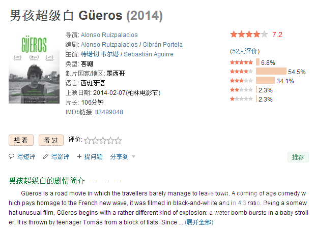The width and height of the screenshot is (315, 232).
Task: Open director Alonso Ruizpalacios link
Action: click(x=109, y=35)
